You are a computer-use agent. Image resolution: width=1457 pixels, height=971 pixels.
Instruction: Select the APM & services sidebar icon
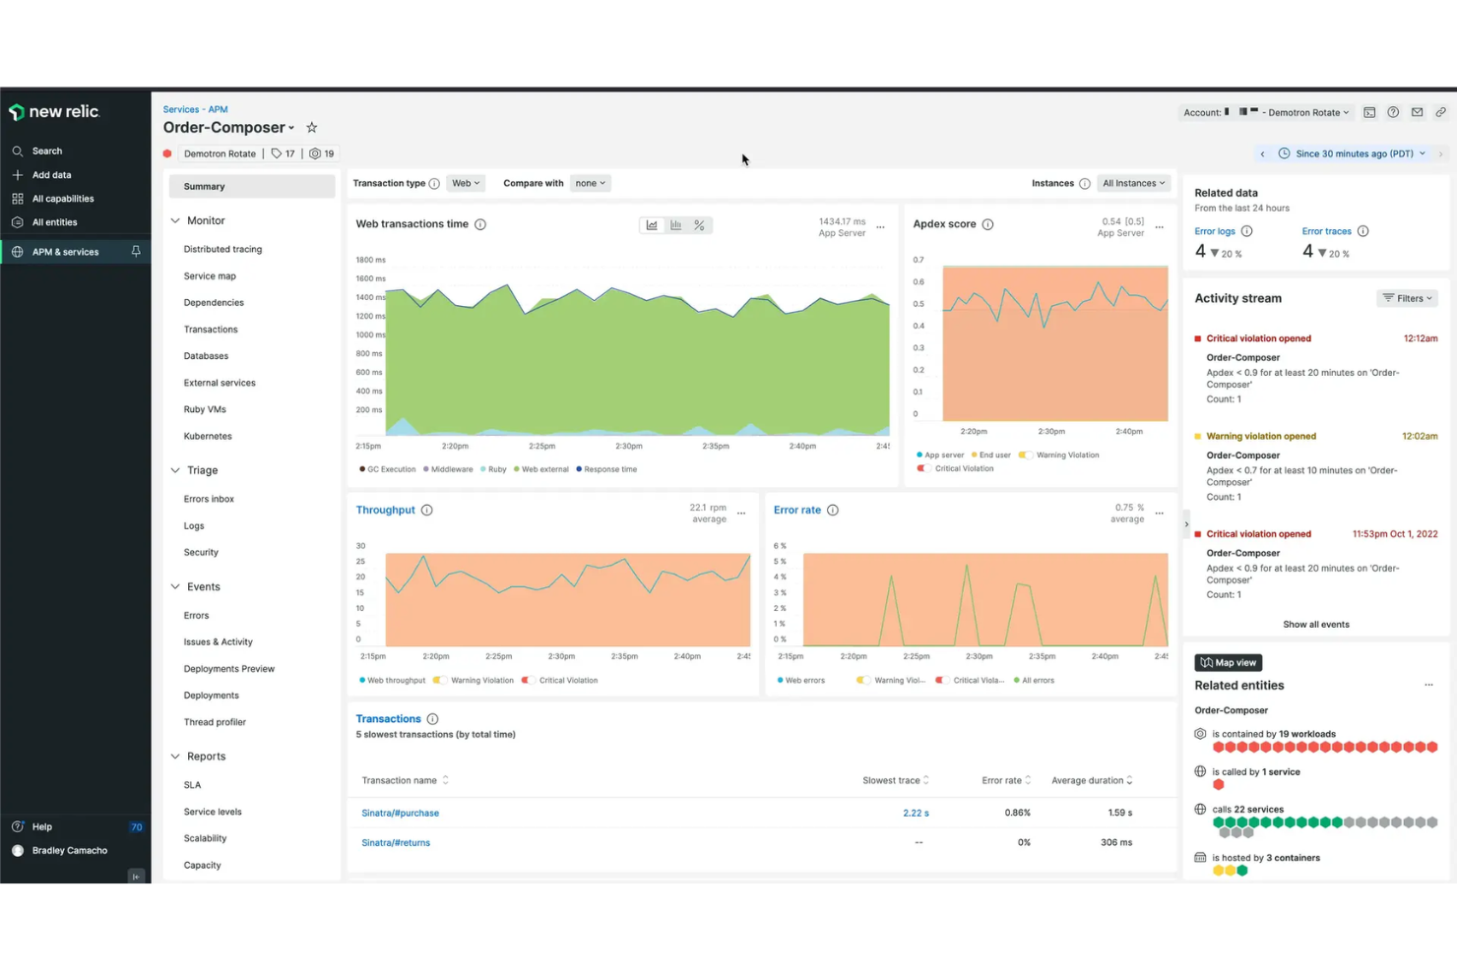(x=17, y=251)
